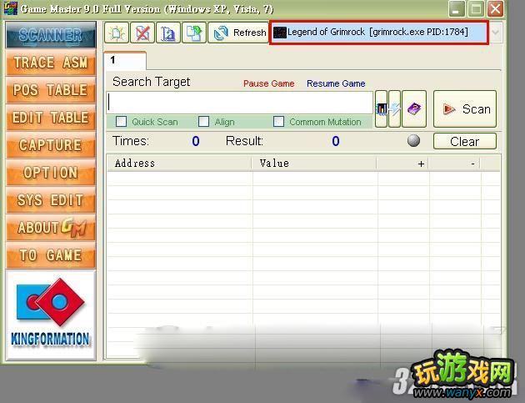Enable Quick Scan checkbox

tap(121, 121)
